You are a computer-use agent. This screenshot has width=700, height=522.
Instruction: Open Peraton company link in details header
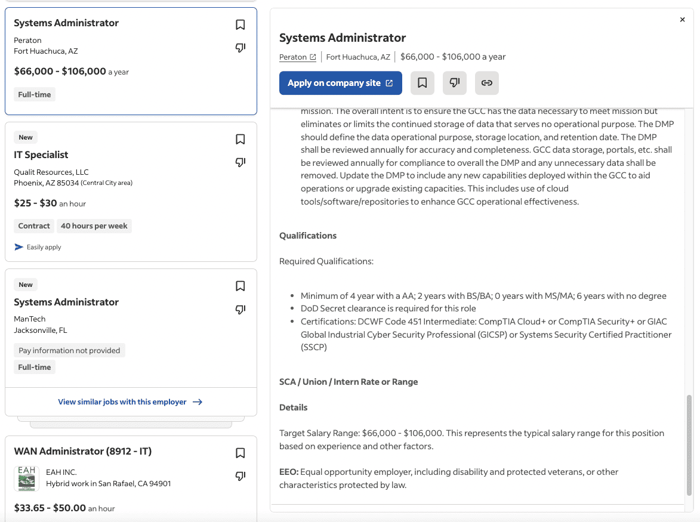tap(298, 57)
